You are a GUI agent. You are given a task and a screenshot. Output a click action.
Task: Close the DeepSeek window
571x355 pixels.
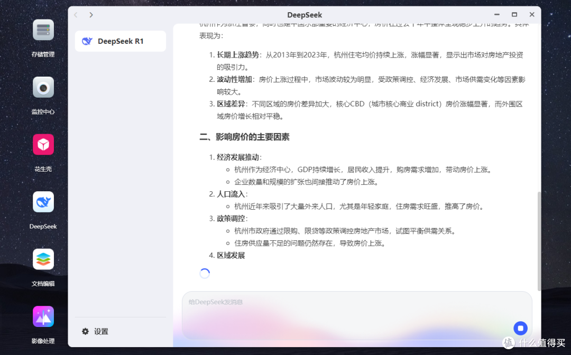coord(532,15)
